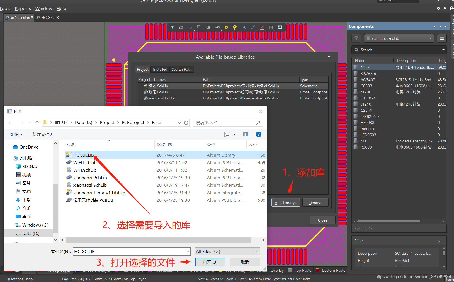
Task: Click the place component chip icon
Action: click(217, 27)
